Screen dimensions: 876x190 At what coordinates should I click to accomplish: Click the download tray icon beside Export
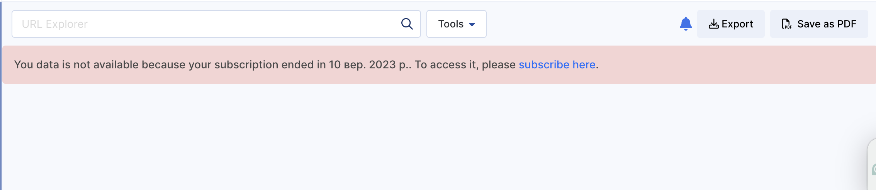click(714, 24)
